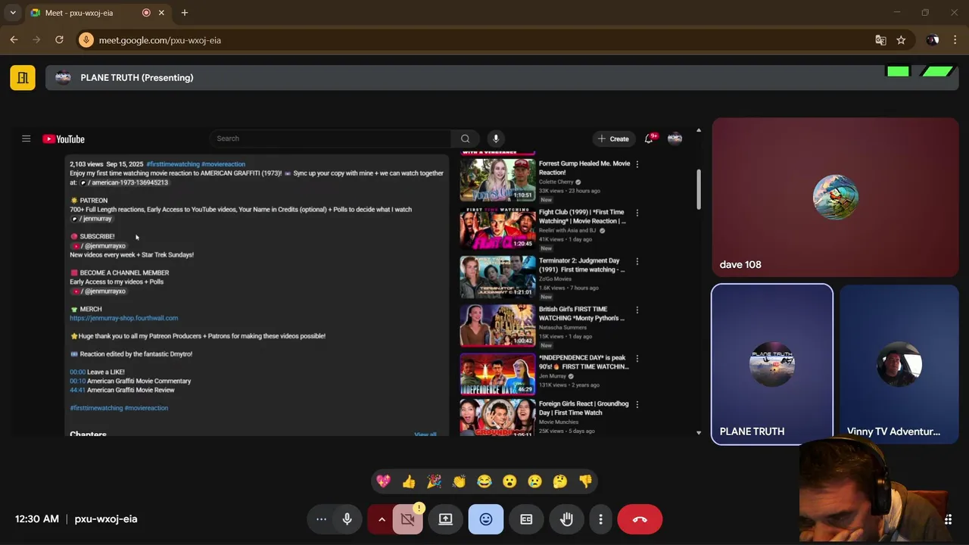This screenshot has width=969, height=545.
Task: Send the surprised face reaction
Action: tap(509, 481)
